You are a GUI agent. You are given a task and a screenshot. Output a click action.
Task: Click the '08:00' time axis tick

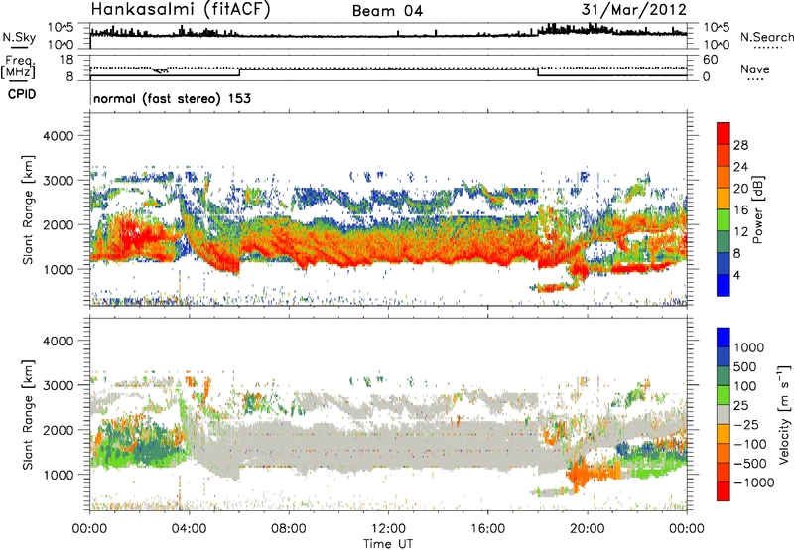point(288,529)
